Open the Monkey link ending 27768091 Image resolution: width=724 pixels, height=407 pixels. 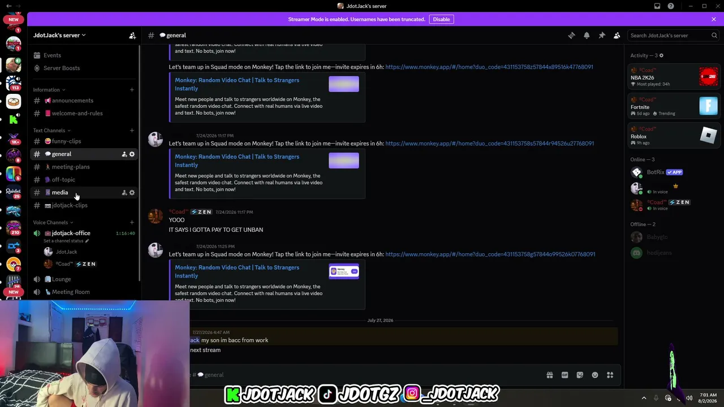(489, 144)
